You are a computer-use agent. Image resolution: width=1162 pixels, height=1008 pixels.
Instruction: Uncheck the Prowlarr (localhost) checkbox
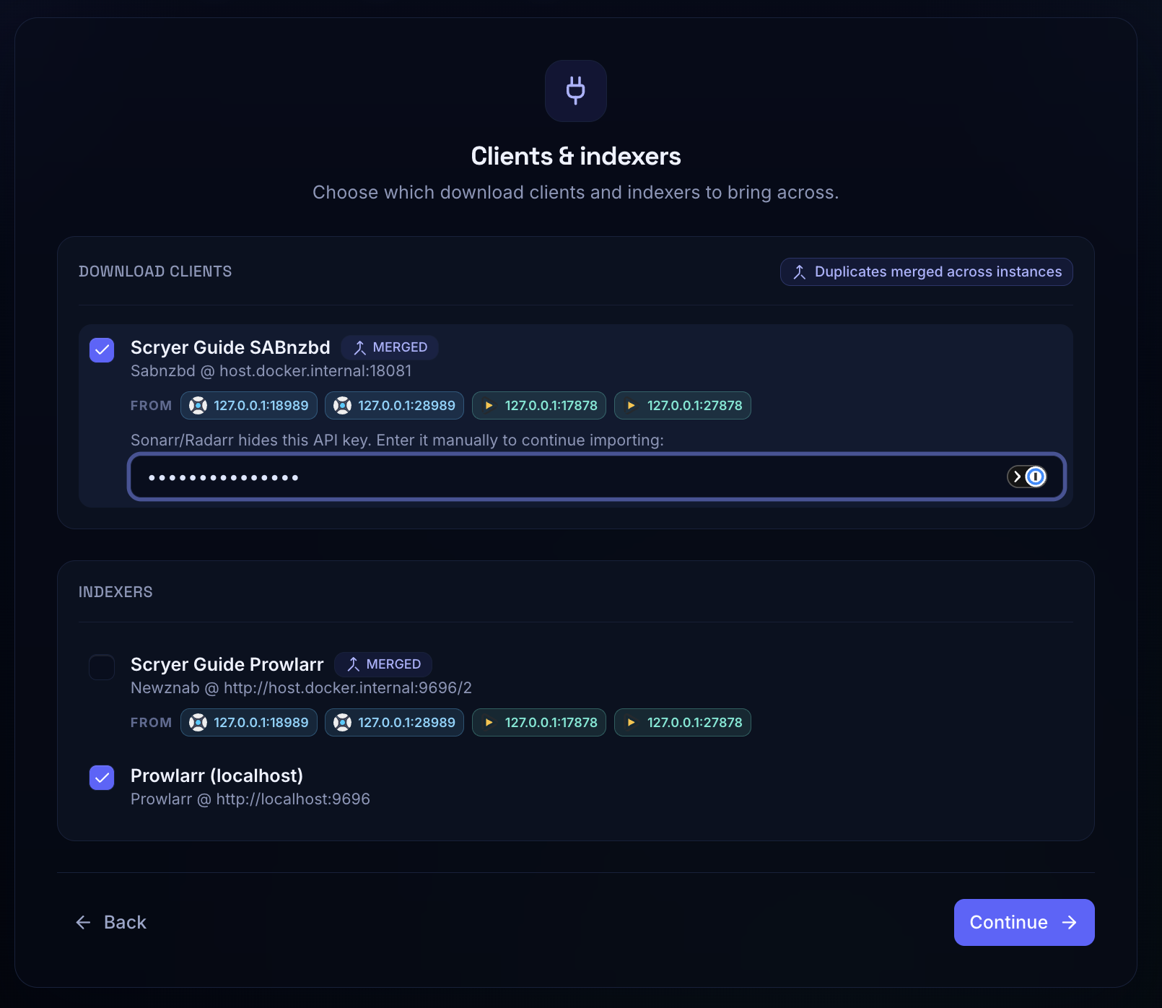102,778
